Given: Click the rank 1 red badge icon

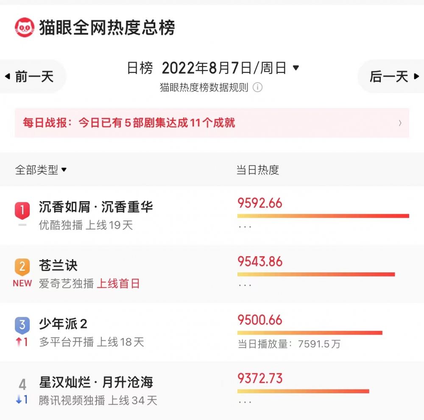Looking at the screenshot, I should [x=22, y=210].
